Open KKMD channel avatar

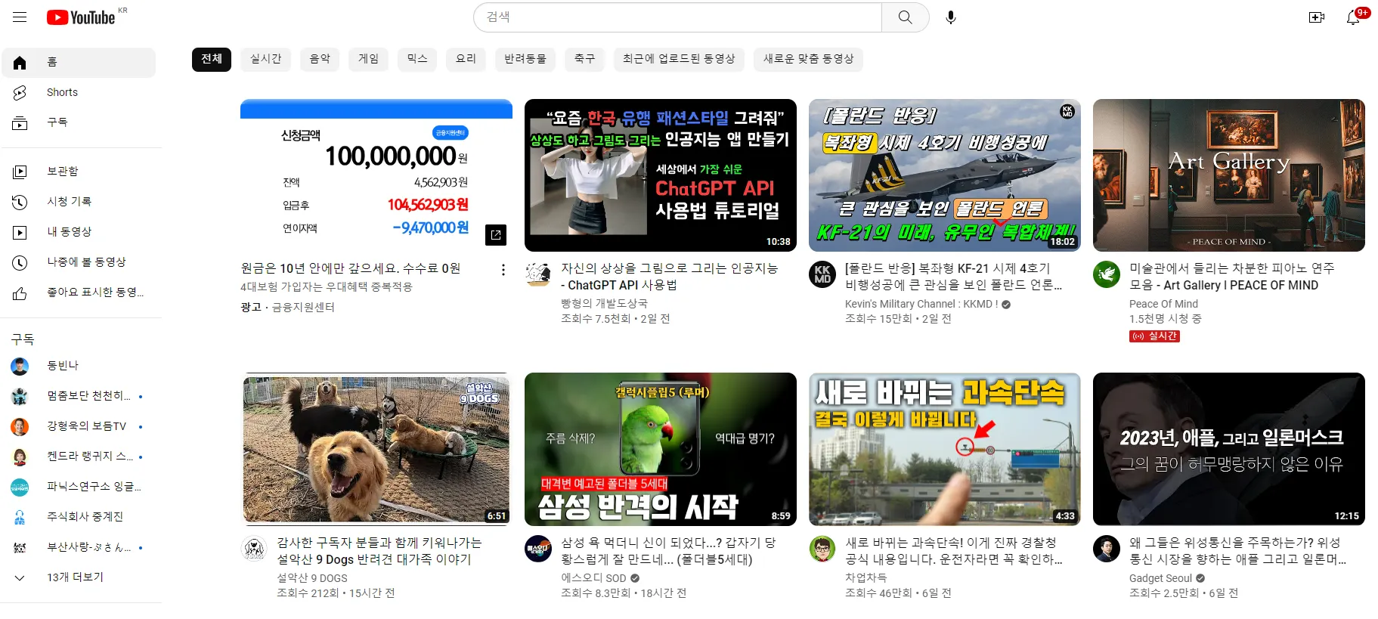tap(822, 274)
